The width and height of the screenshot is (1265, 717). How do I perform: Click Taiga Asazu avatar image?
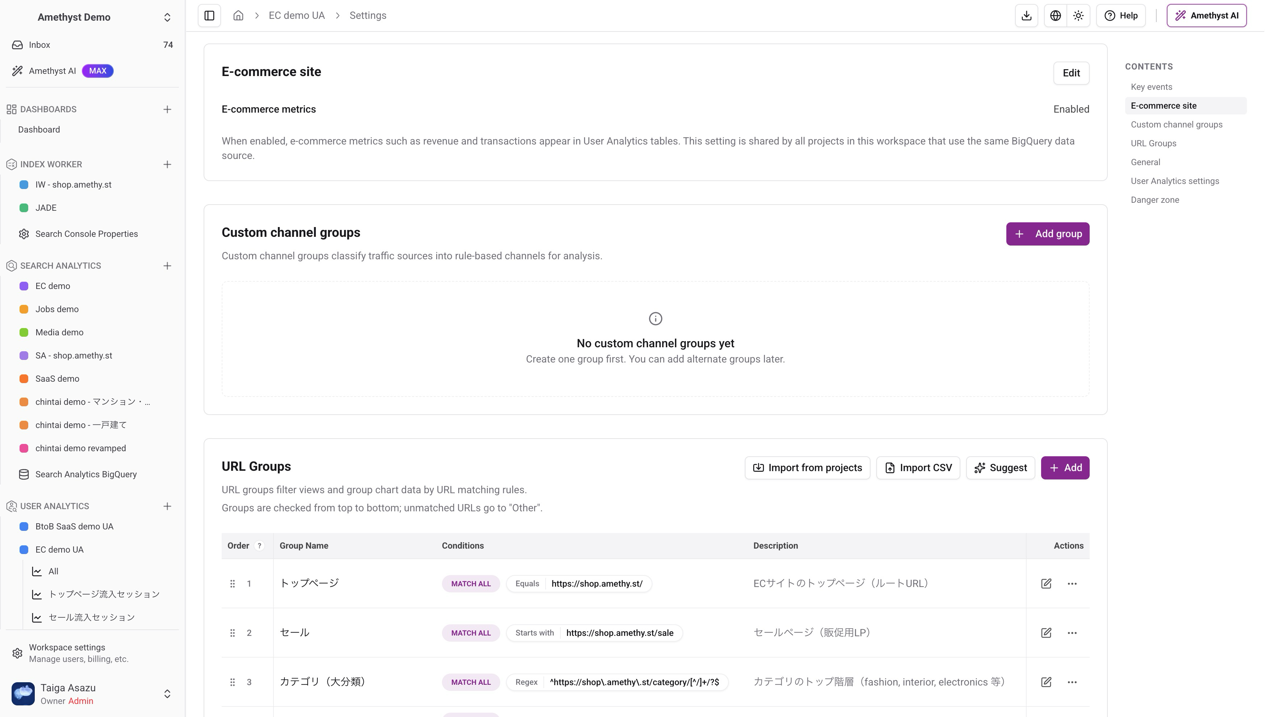coord(23,694)
